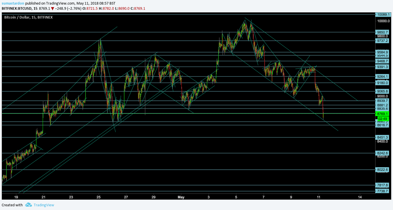393x210 pixels.
Task: Click the 8616.7 price level label
Action: [x=383, y=125]
